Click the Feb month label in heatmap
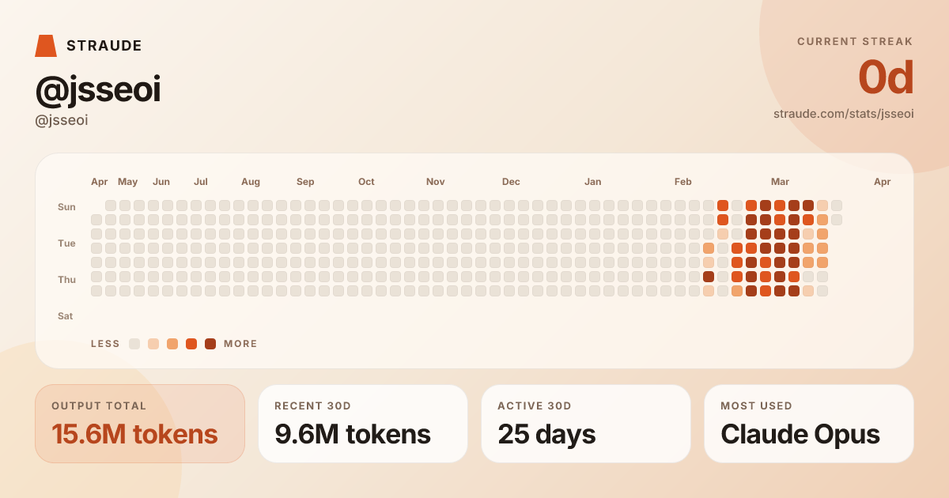This screenshot has width=949, height=498. [x=682, y=182]
